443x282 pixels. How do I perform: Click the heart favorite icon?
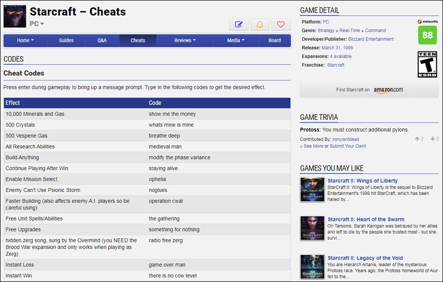click(280, 25)
